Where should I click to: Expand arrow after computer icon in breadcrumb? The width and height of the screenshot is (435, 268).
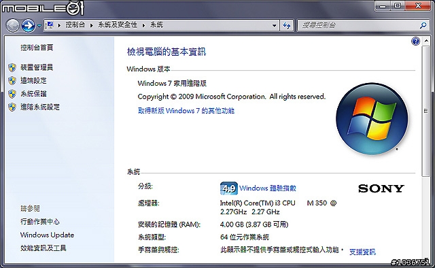[x=59, y=25]
